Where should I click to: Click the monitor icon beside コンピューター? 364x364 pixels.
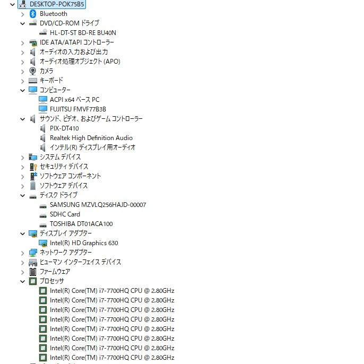coord(33,90)
